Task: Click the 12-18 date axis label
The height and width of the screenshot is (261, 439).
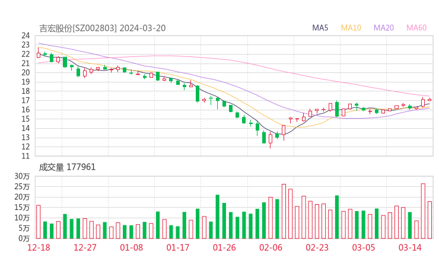Action: (x=39, y=247)
